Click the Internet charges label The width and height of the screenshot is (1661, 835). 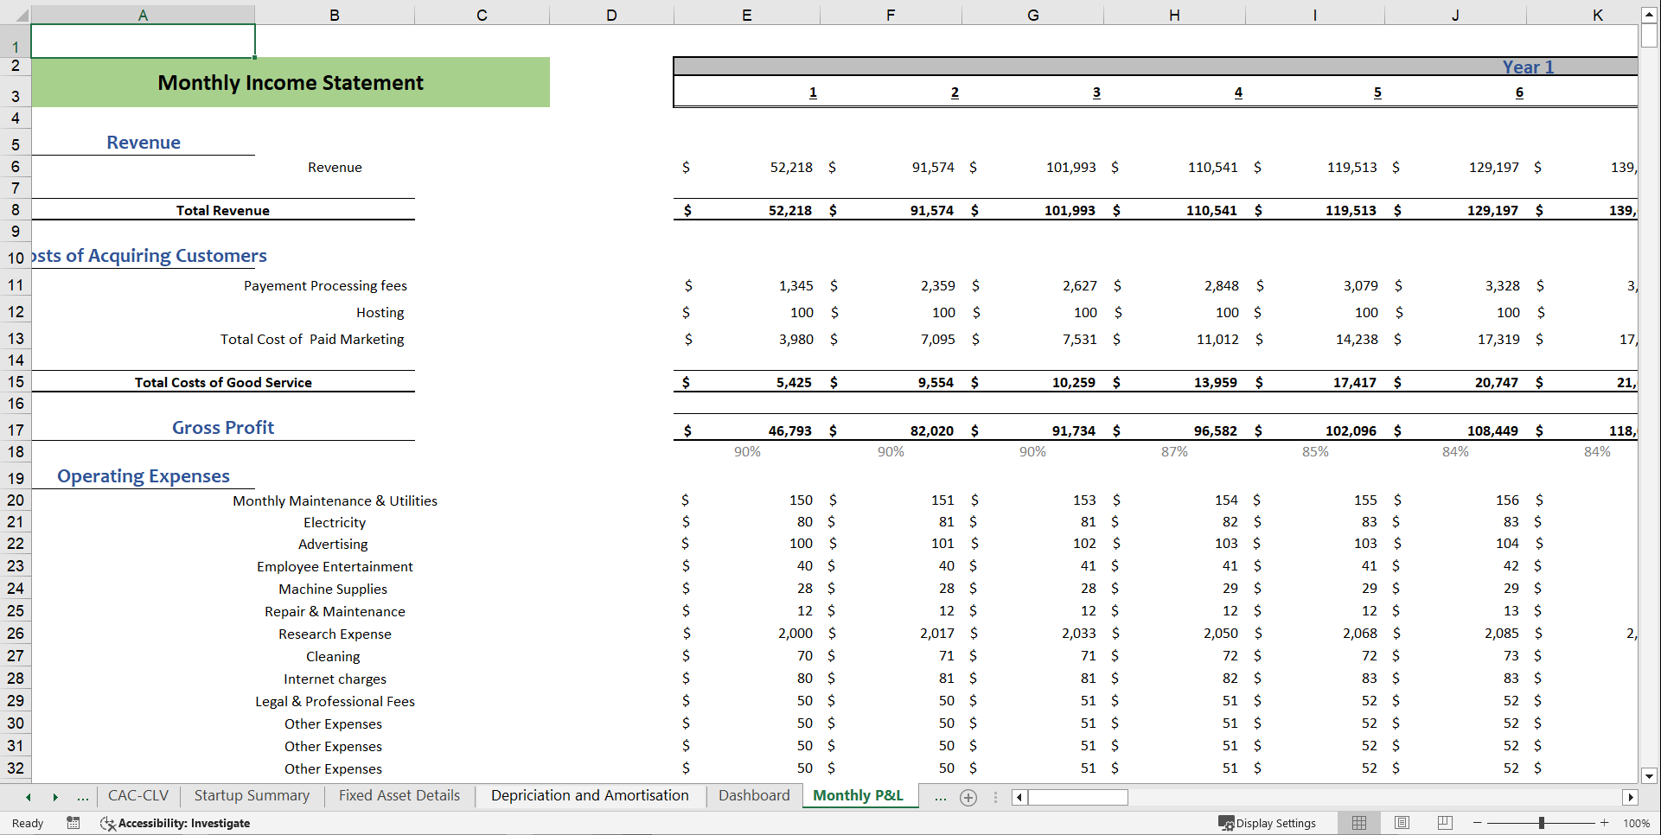pos(335,679)
